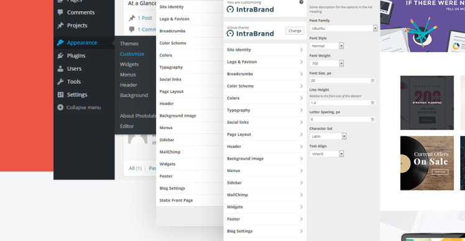
Task: Select Plugins label in admin sidebar
Action: point(76,56)
